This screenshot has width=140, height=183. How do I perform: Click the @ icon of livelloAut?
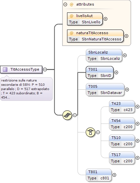pos(71,16)
